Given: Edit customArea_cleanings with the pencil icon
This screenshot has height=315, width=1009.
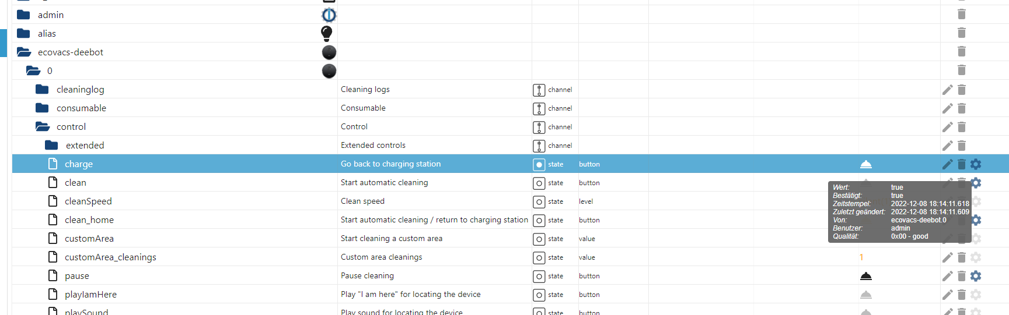Looking at the screenshot, I should pyautogui.click(x=947, y=257).
